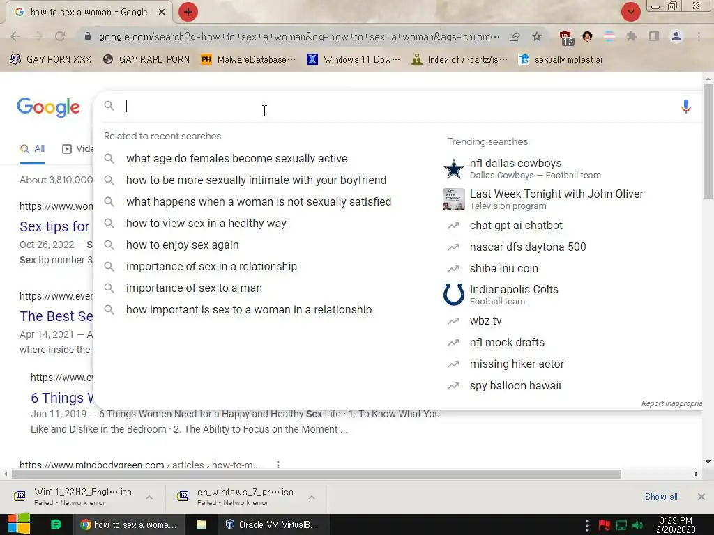
Task: Open the extension showing a 12 badge
Action: point(566,38)
